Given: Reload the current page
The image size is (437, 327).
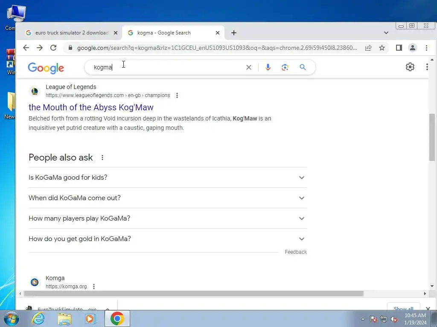Looking at the screenshot, I should (53, 48).
